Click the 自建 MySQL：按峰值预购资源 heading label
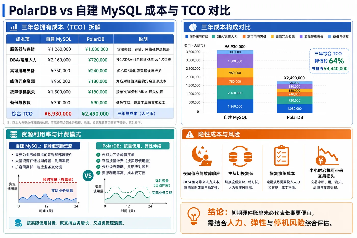357x238 pixels. tap(44, 146)
